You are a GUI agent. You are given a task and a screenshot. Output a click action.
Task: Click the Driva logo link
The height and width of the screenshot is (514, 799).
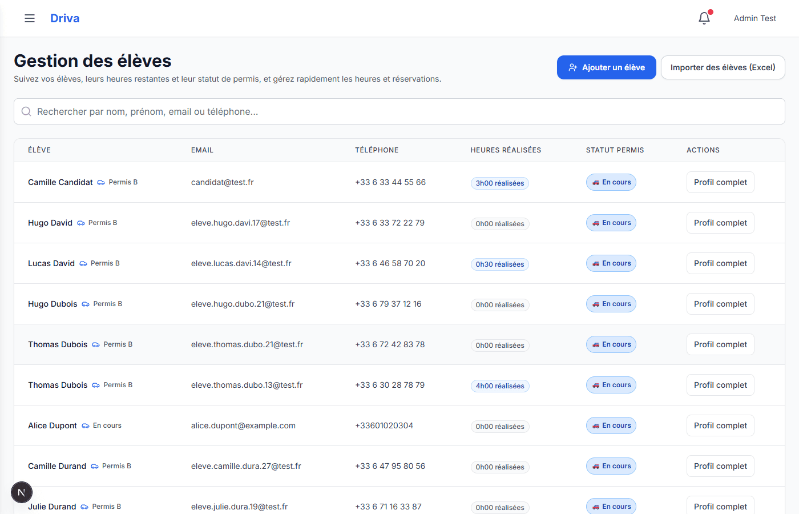(65, 18)
